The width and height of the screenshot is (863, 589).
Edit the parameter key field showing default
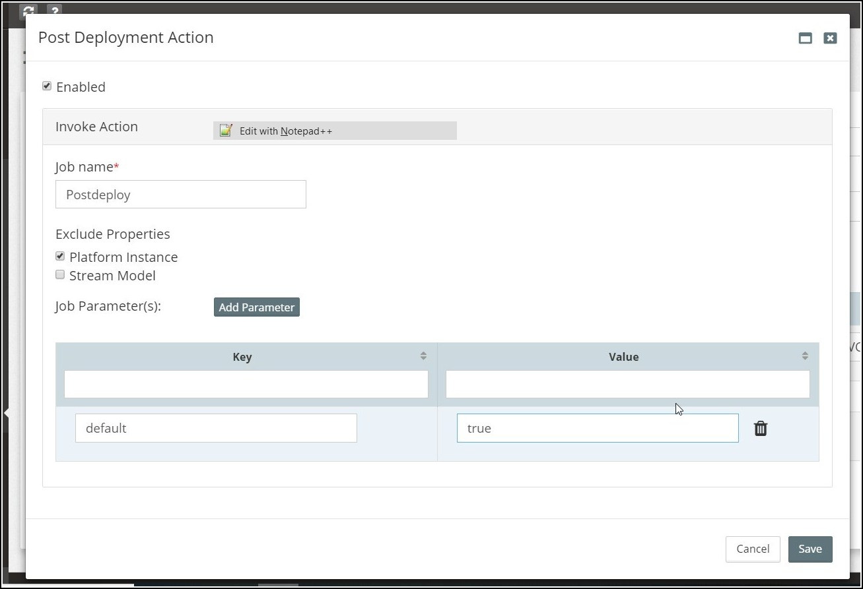pos(216,428)
